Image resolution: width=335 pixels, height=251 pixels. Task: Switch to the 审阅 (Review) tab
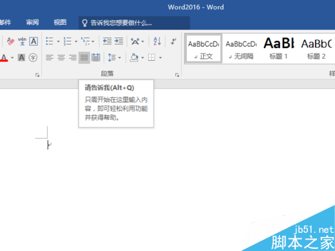coord(32,22)
